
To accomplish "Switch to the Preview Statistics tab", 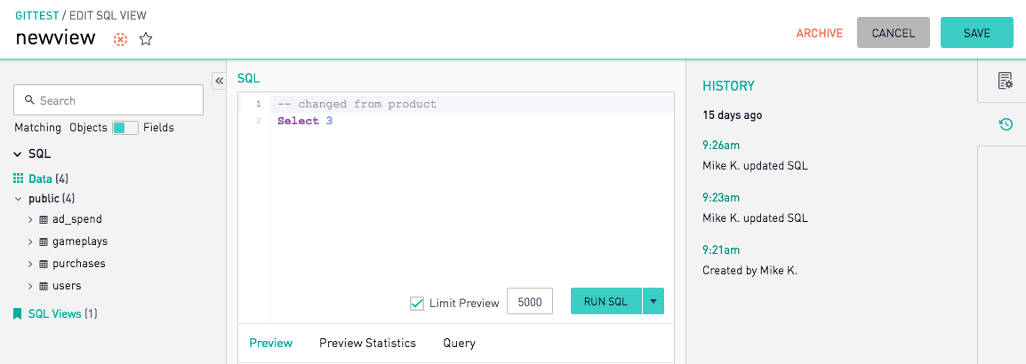I will click(x=368, y=343).
